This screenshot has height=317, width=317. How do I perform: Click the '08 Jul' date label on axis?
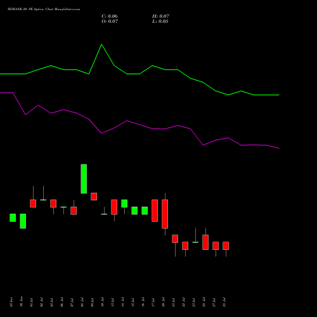point(82,302)
